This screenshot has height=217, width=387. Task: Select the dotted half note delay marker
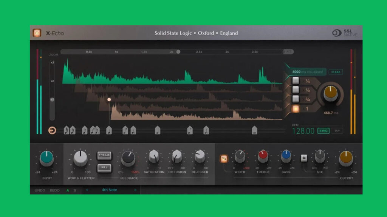[x=206, y=130]
